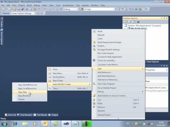
Task: Click context menu bottom scroll arrow
Action: point(118,119)
